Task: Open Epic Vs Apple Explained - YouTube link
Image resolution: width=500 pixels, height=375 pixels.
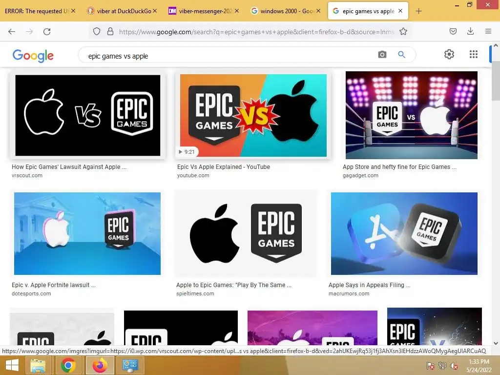Action: coord(224,167)
